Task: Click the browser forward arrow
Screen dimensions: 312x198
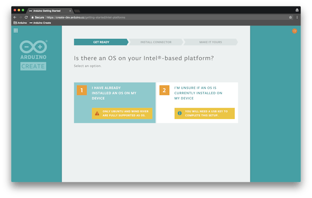Action: coord(20,17)
